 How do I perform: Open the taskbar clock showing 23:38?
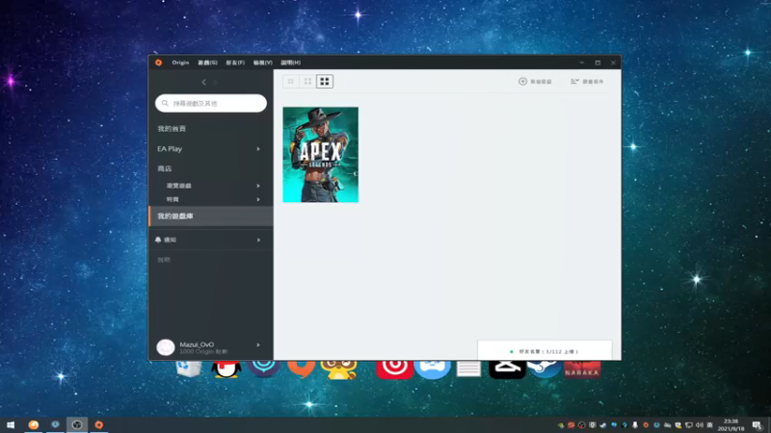[731, 424]
